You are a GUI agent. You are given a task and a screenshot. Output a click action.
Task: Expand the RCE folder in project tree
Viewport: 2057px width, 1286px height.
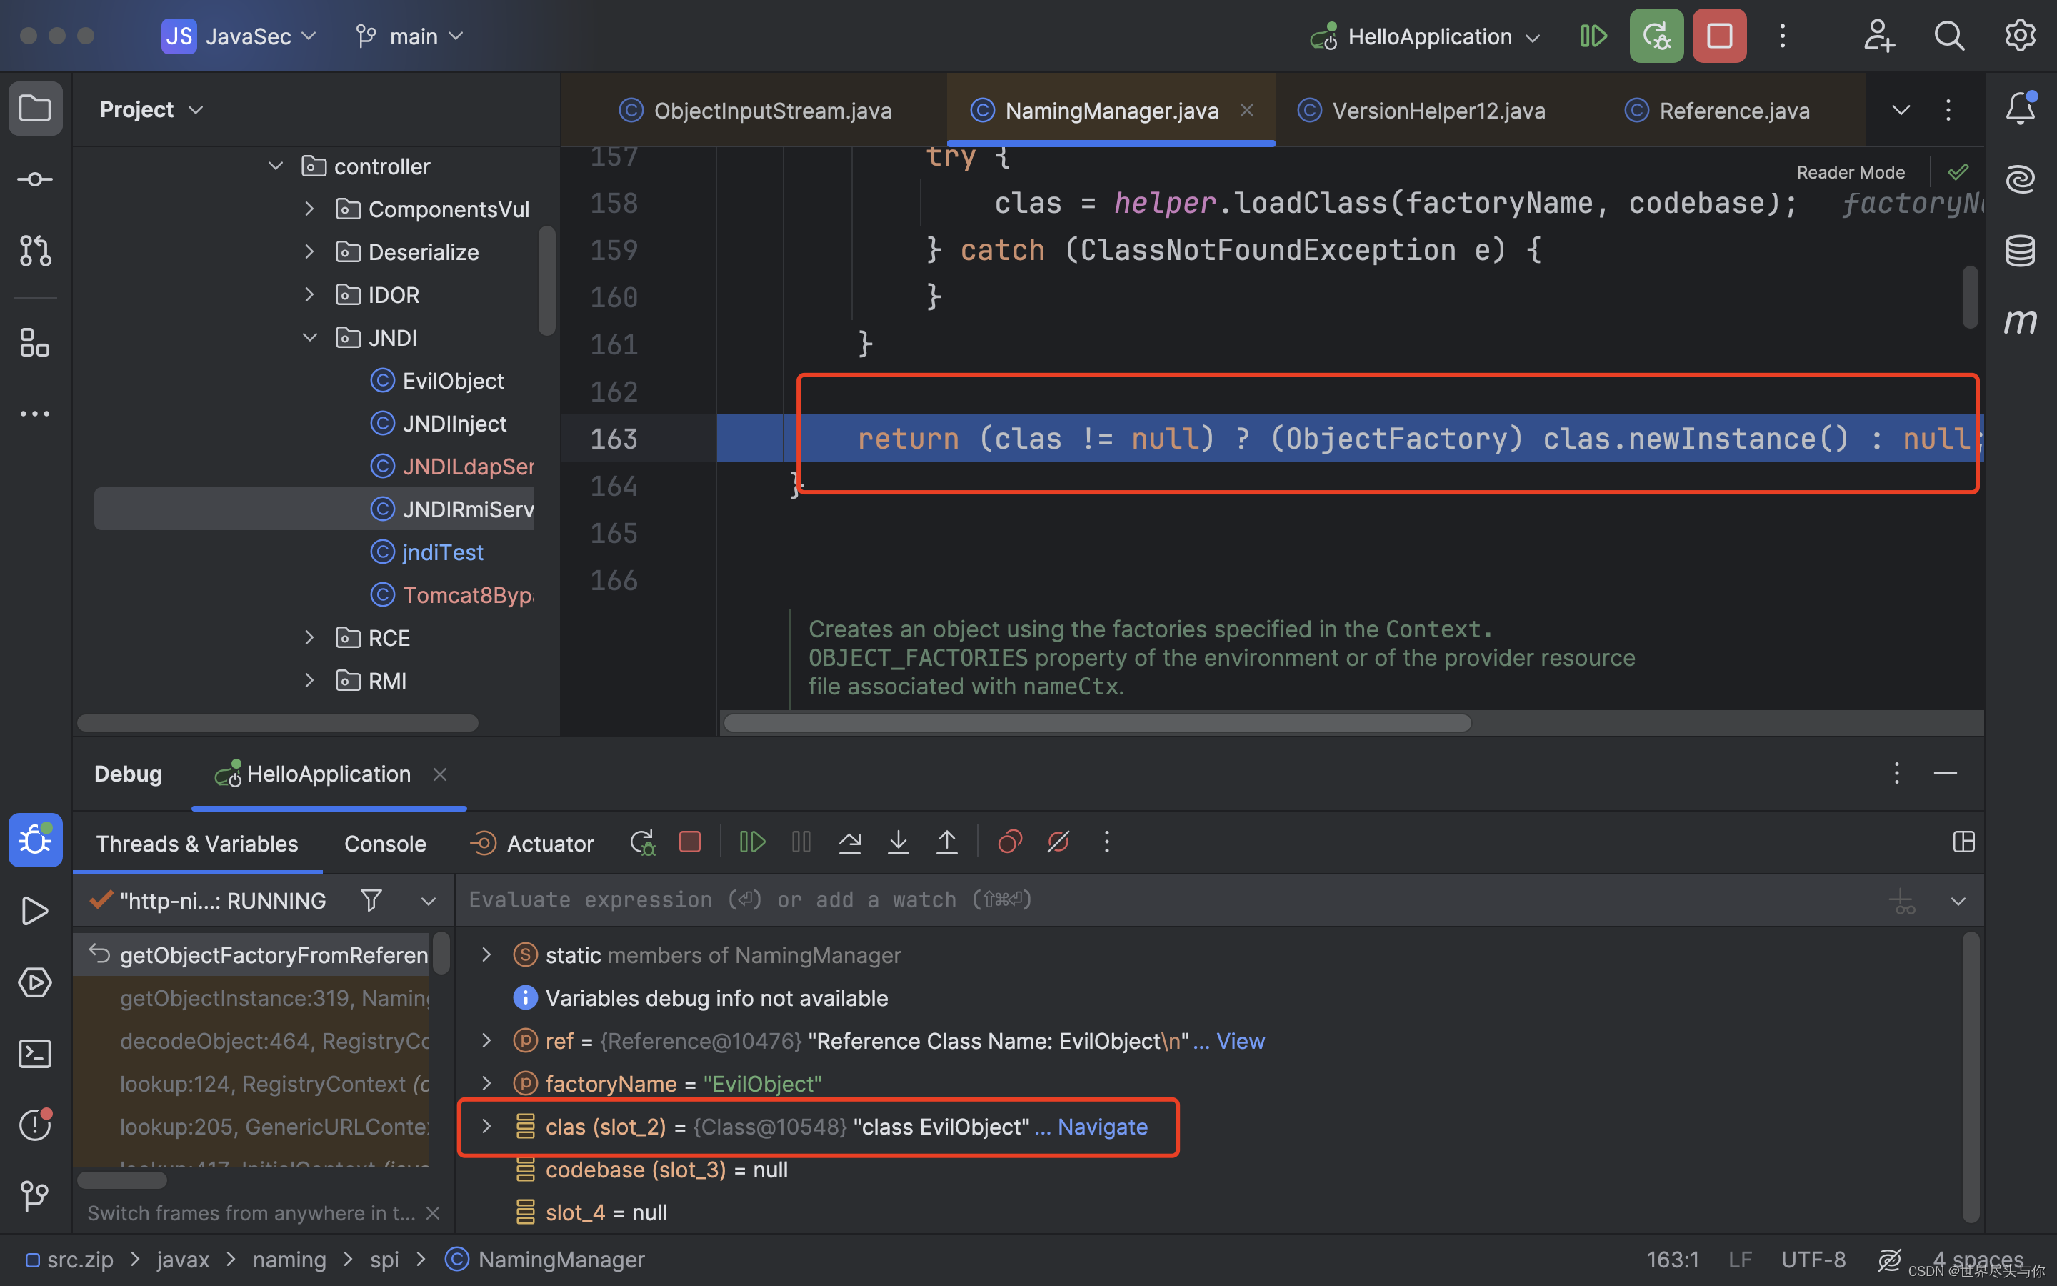pyautogui.click(x=309, y=638)
